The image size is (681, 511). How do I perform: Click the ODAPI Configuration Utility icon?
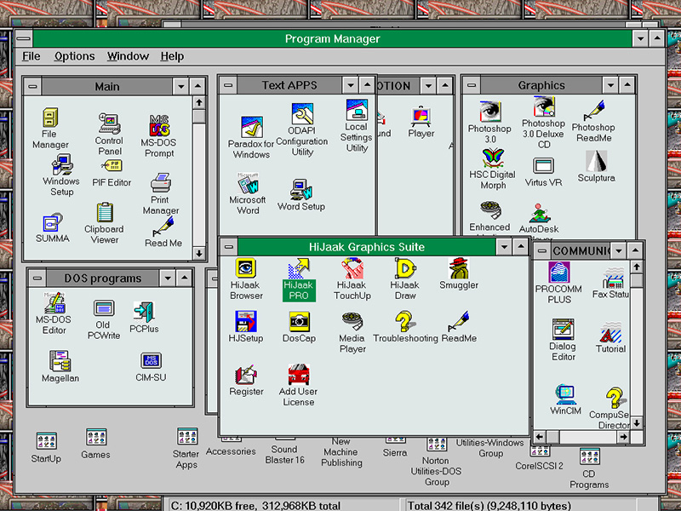tap(302, 114)
